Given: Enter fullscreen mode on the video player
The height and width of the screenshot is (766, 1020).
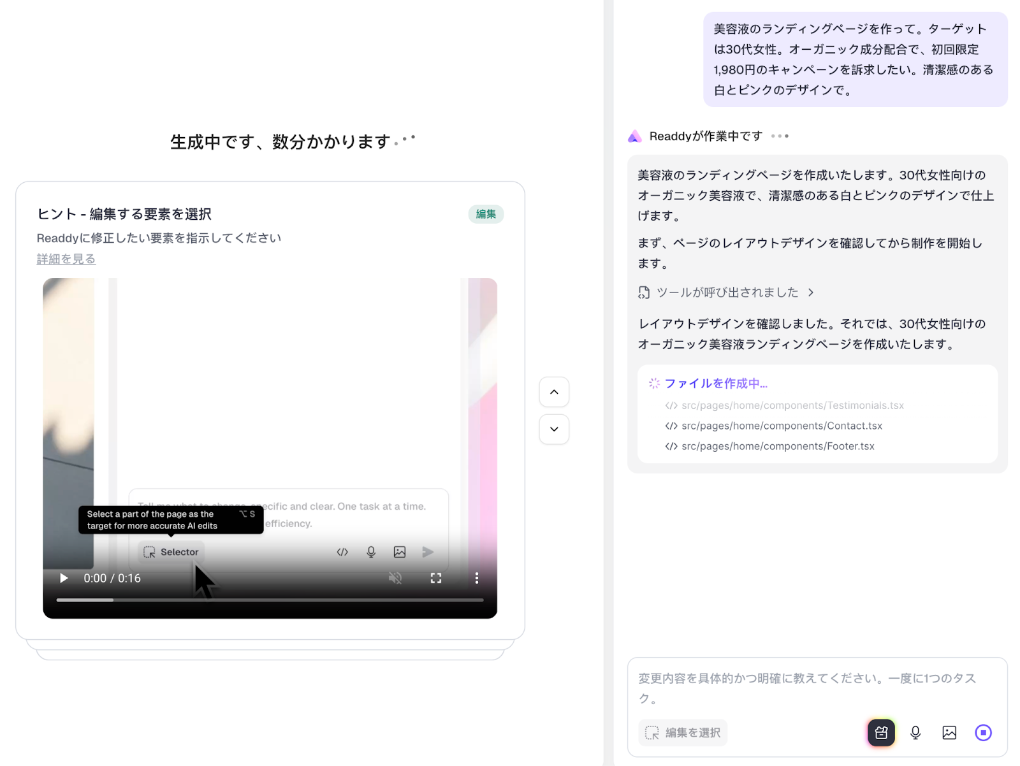Looking at the screenshot, I should (436, 578).
